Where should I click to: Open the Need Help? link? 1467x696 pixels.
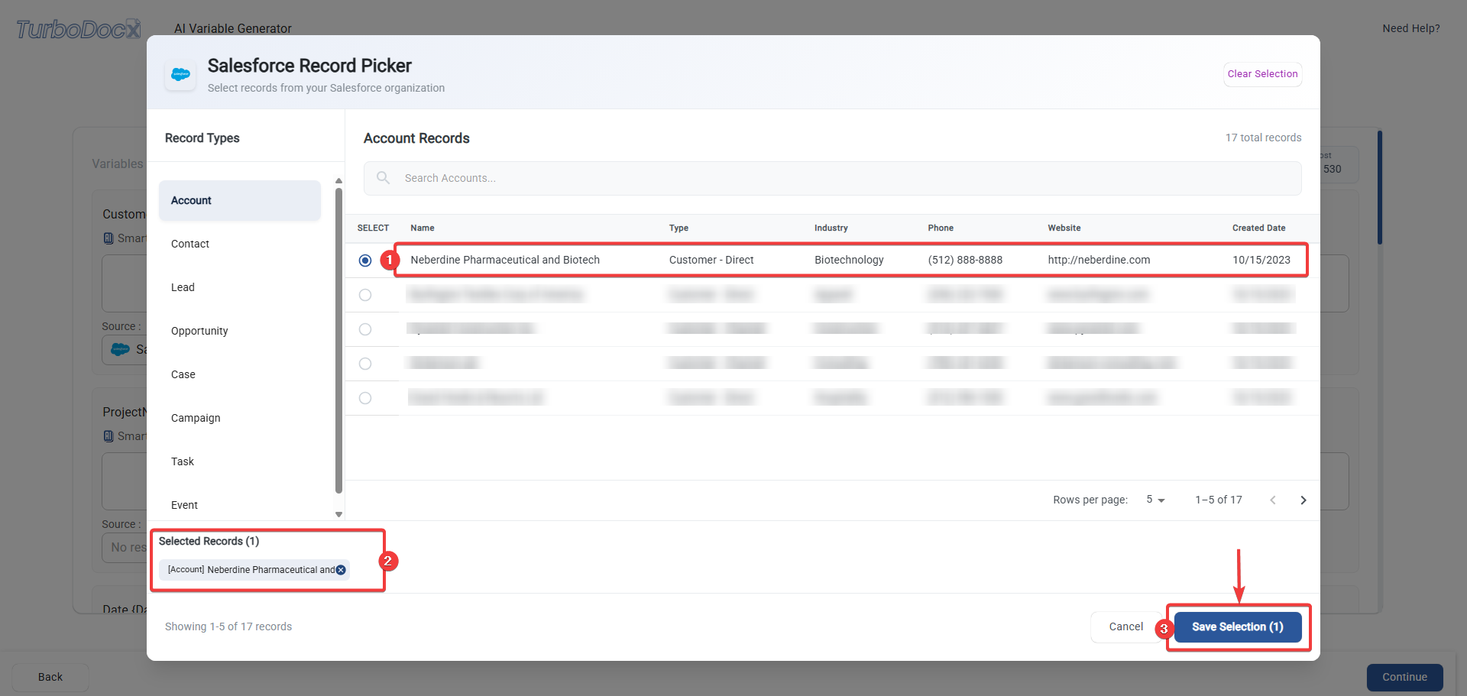point(1410,28)
